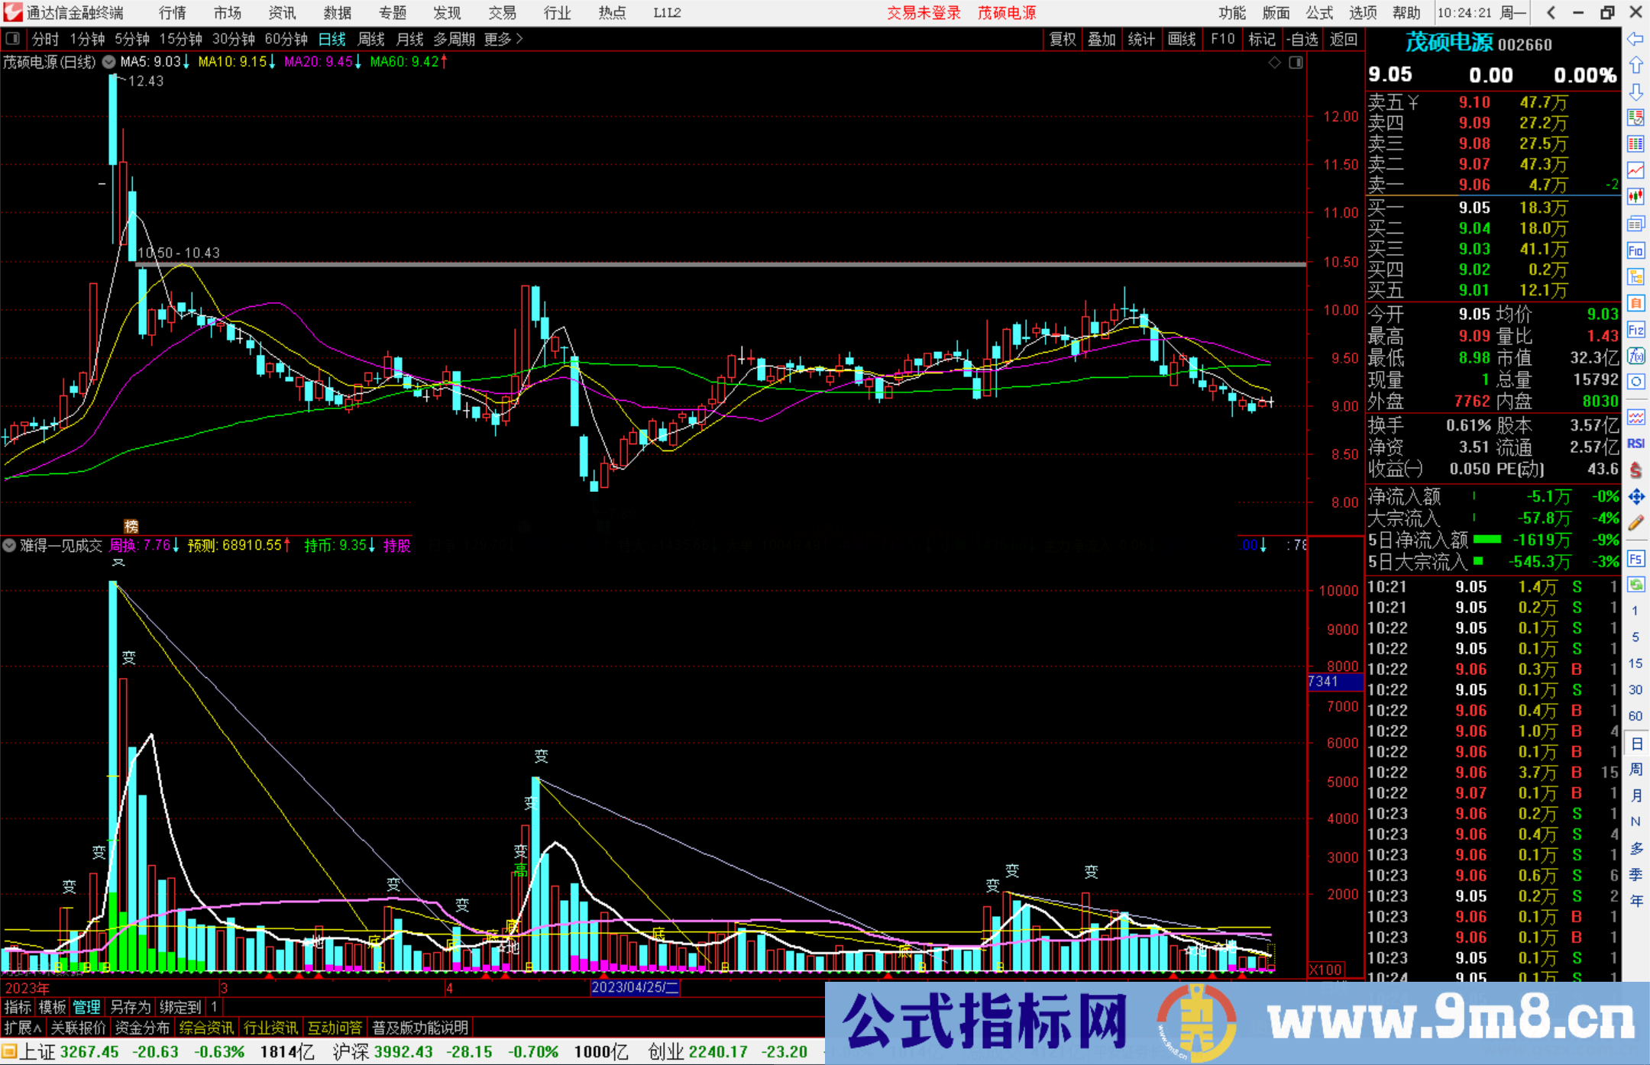Toggle the round marker beside 难得一见成交
Viewport: 1650px width, 1065px height.
coord(9,545)
